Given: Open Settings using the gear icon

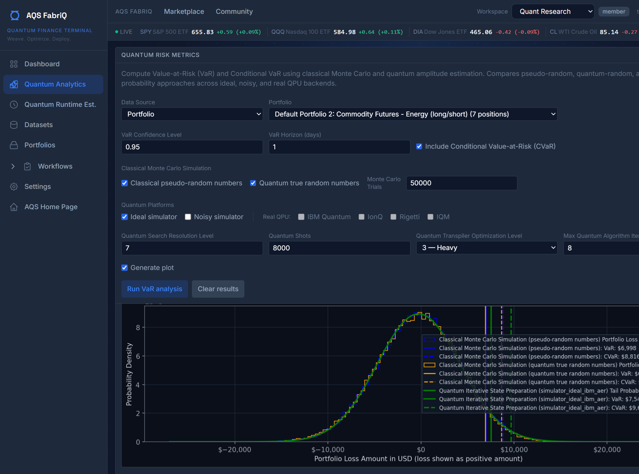Looking at the screenshot, I should 14,187.
